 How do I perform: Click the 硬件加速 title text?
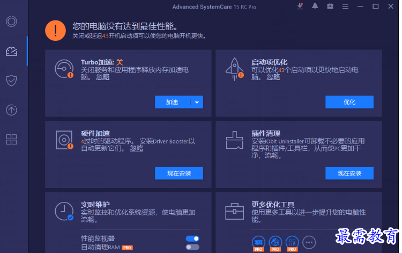point(95,133)
